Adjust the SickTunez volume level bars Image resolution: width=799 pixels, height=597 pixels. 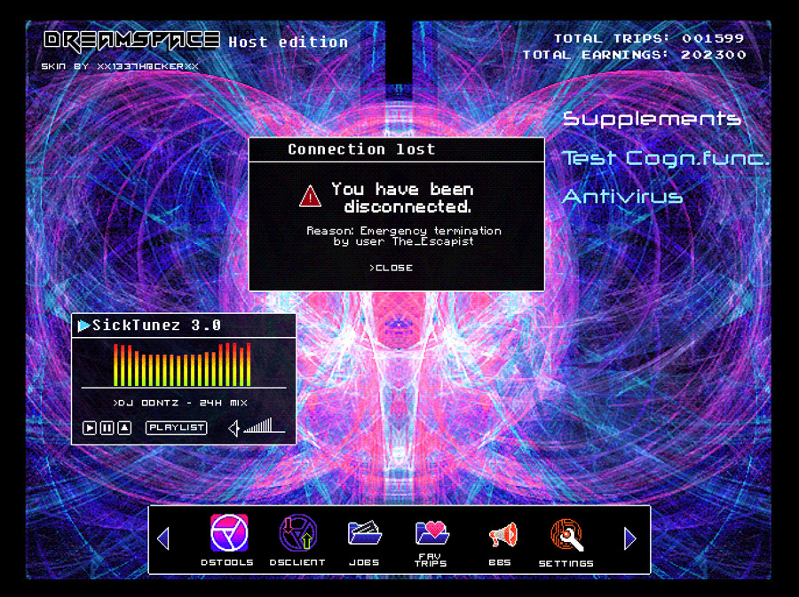[x=258, y=427]
